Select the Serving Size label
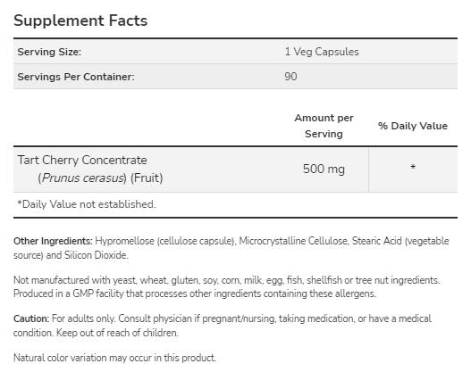471x372 pixels. point(49,52)
